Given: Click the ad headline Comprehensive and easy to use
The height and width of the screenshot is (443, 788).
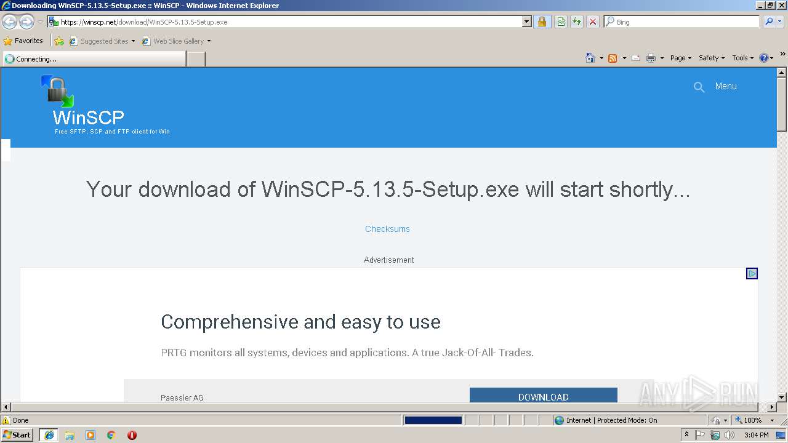Looking at the screenshot, I should click(300, 322).
